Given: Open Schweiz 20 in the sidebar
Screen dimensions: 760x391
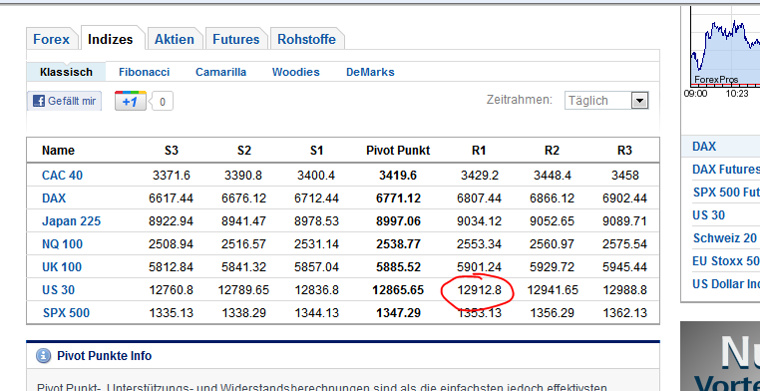Looking at the screenshot, I should coord(724,238).
